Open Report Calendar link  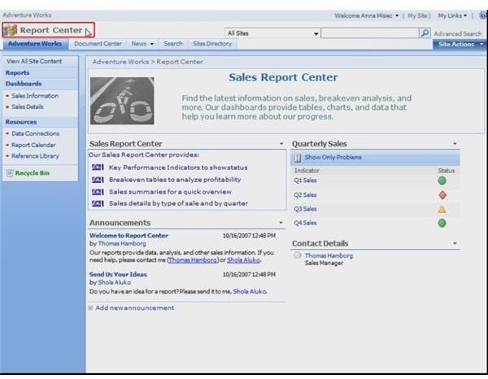click(33, 145)
